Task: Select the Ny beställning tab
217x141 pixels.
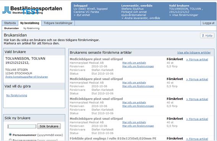Action: click(29, 23)
